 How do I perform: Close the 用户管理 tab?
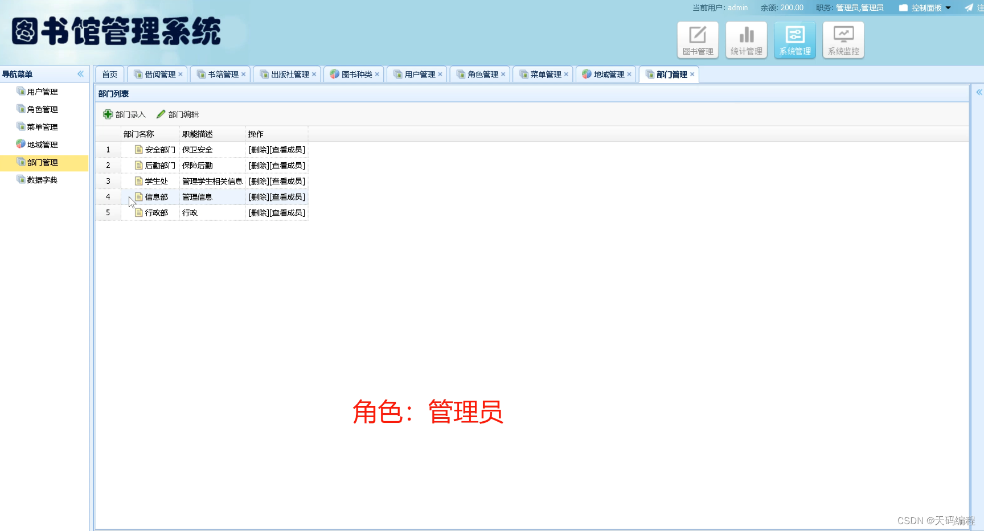tap(440, 74)
